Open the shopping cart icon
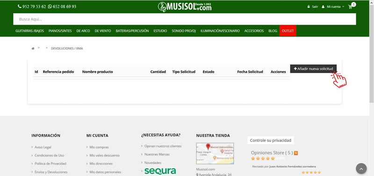Viewport: 374px width, 176px height. point(350,7)
